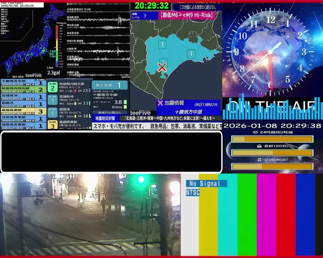323x258 pixels.
Task: Click the pink X icon beside 地震情報
Action: [160, 103]
